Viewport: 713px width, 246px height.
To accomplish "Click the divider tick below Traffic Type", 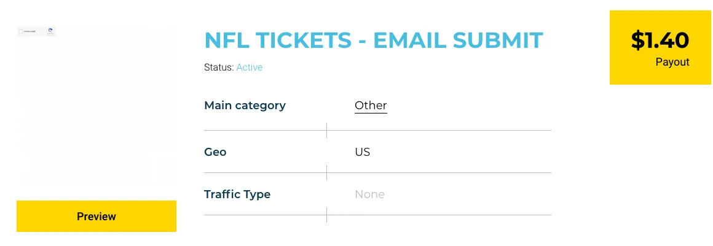I will (326, 215).
